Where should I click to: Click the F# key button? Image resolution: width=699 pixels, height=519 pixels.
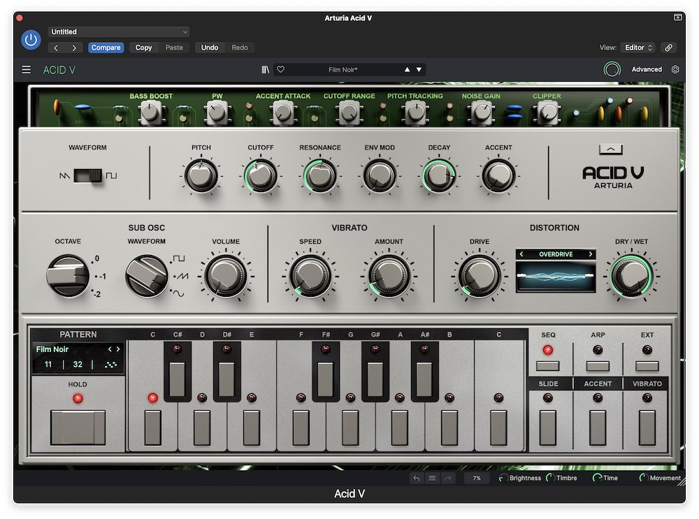point(326,379)
